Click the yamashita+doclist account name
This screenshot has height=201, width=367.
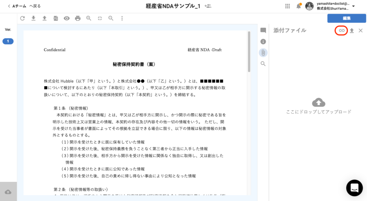point(333,4)
